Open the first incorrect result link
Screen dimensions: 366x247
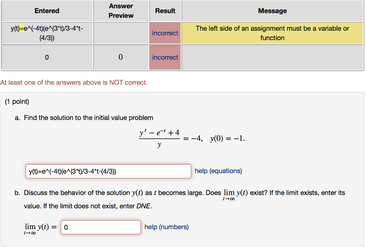click(x=165, y=33)
